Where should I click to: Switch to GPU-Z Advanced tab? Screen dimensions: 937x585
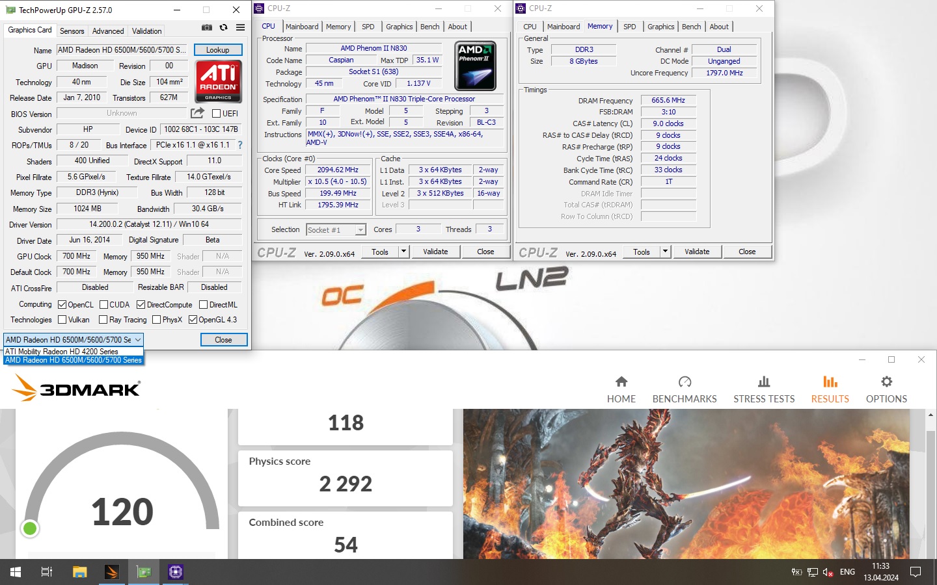point(108,31)
